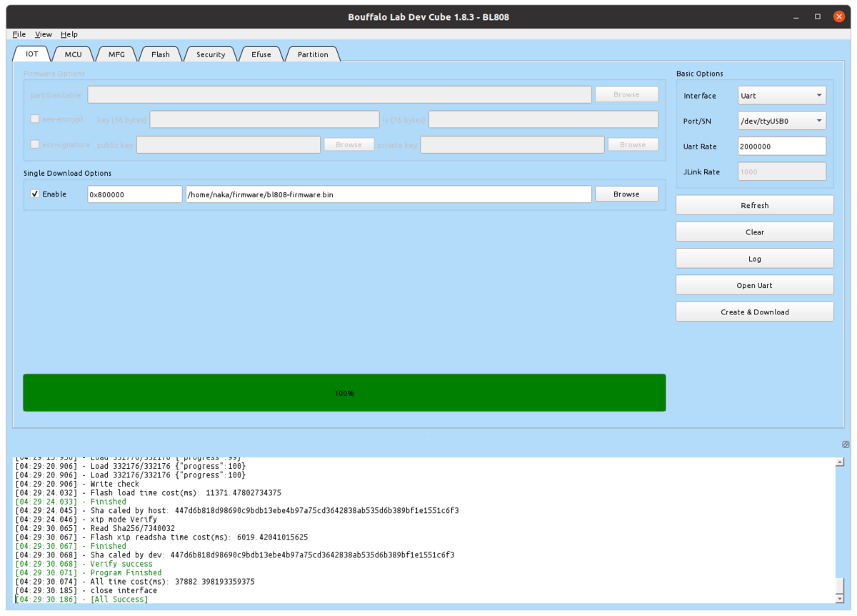Click the 'xip mode Verify' log line

(86, 520)
